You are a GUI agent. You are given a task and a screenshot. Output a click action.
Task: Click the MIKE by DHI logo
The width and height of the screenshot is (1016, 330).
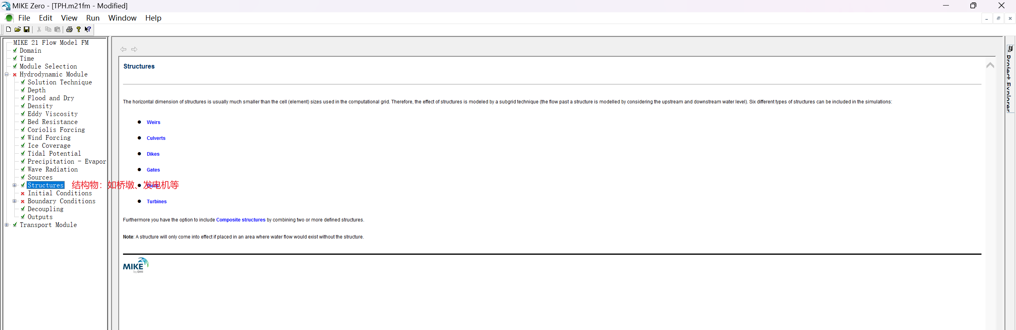coord(136,265)
